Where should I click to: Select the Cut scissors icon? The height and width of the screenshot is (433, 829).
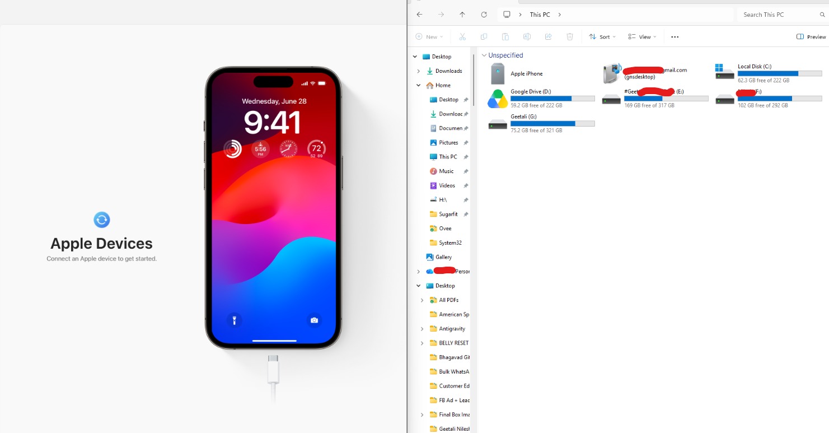(x=462, y=37)
